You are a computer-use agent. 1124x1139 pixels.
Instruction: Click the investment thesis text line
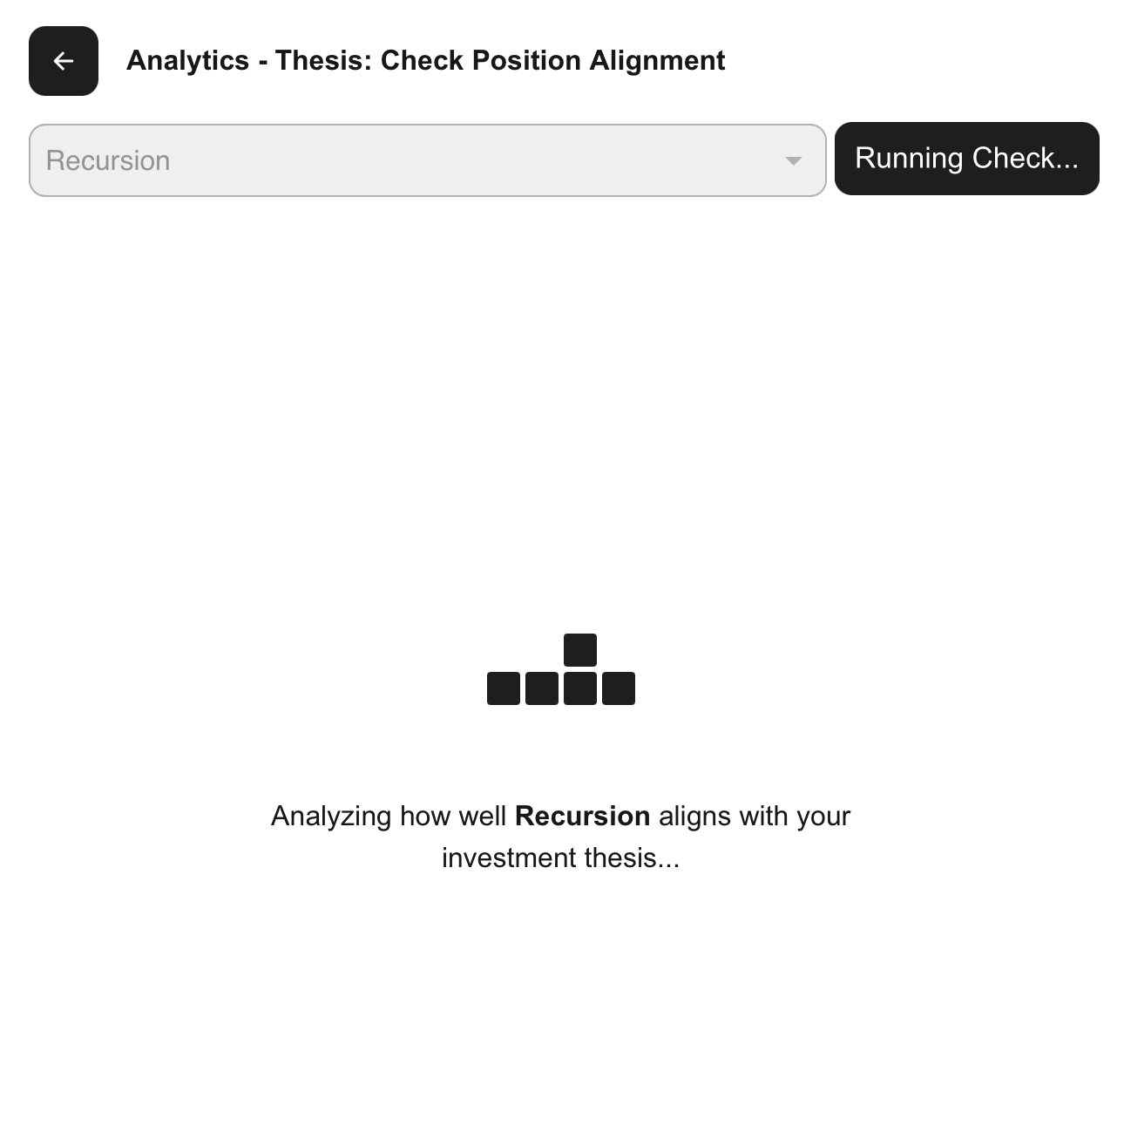(x=561, y=858)
